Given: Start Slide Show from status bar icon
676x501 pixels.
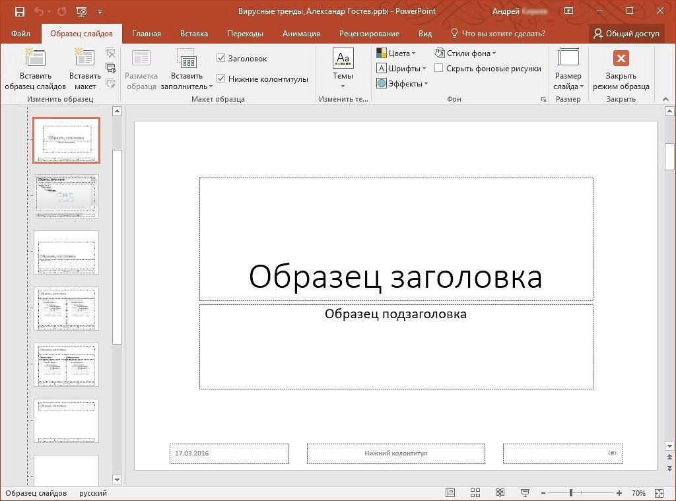Looking at the screenshot, I should pyautogui.click(x=525, y=493).
